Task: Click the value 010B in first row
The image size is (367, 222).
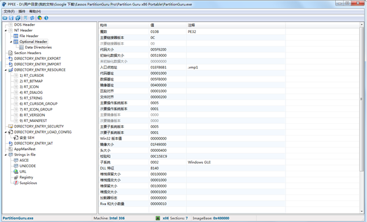Action: pos(155,32)
